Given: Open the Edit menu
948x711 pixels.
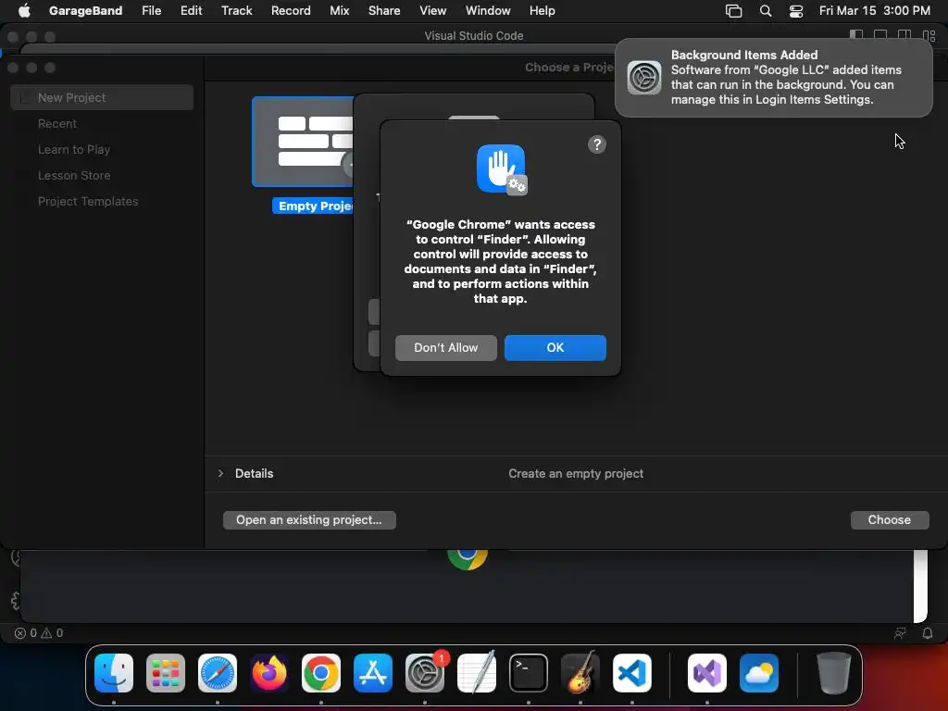Looking at the screenshot, I should click(x=191, y=10).
